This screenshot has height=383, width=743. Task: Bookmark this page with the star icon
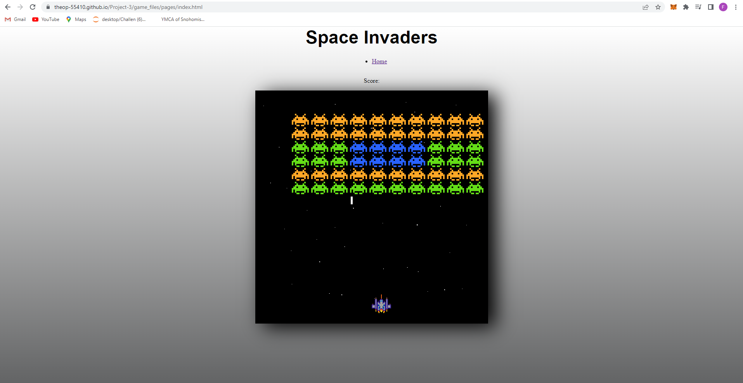[658, 7]
